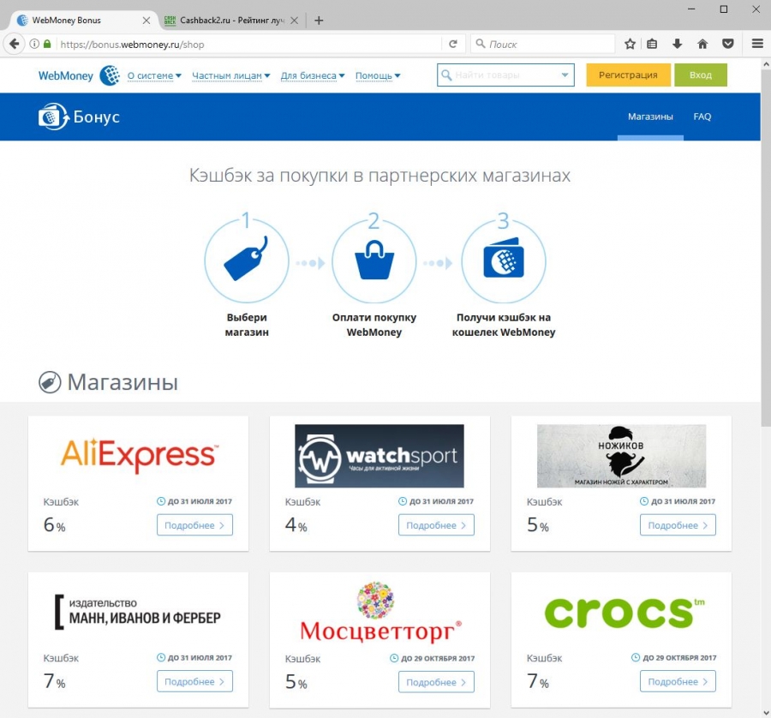
Task: Expand the Помощь menu
Action: coord(378,75)
